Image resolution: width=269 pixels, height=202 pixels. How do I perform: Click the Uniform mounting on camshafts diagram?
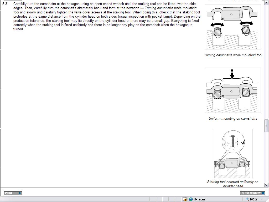[x=232, y=90]
